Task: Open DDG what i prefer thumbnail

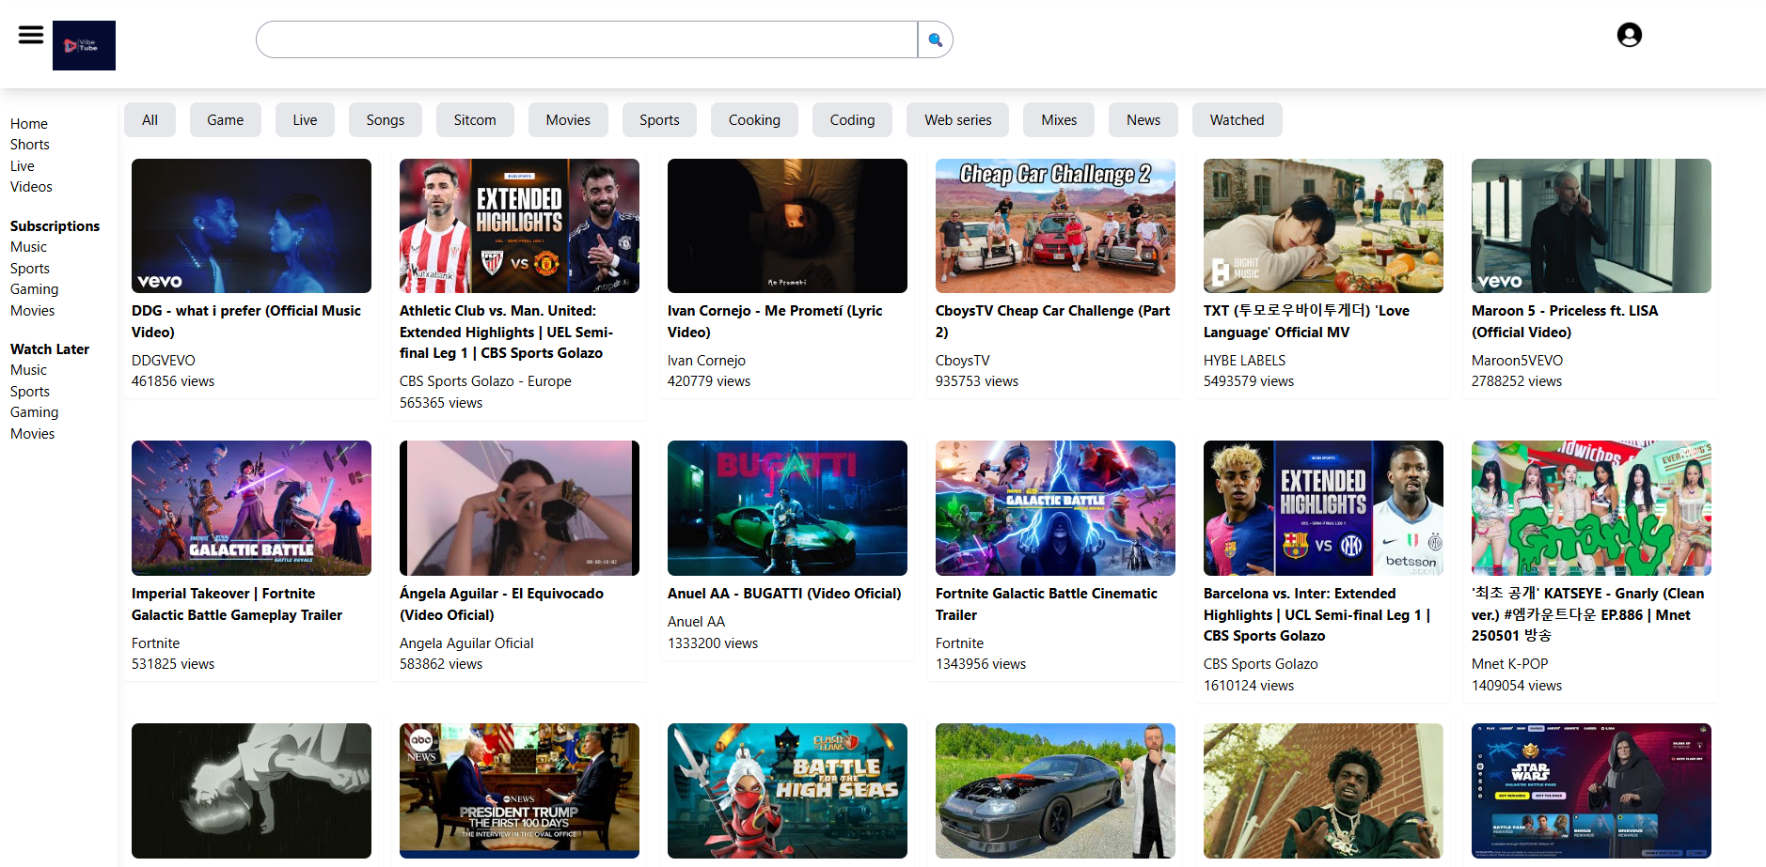Action: click(x=251, y=225)
